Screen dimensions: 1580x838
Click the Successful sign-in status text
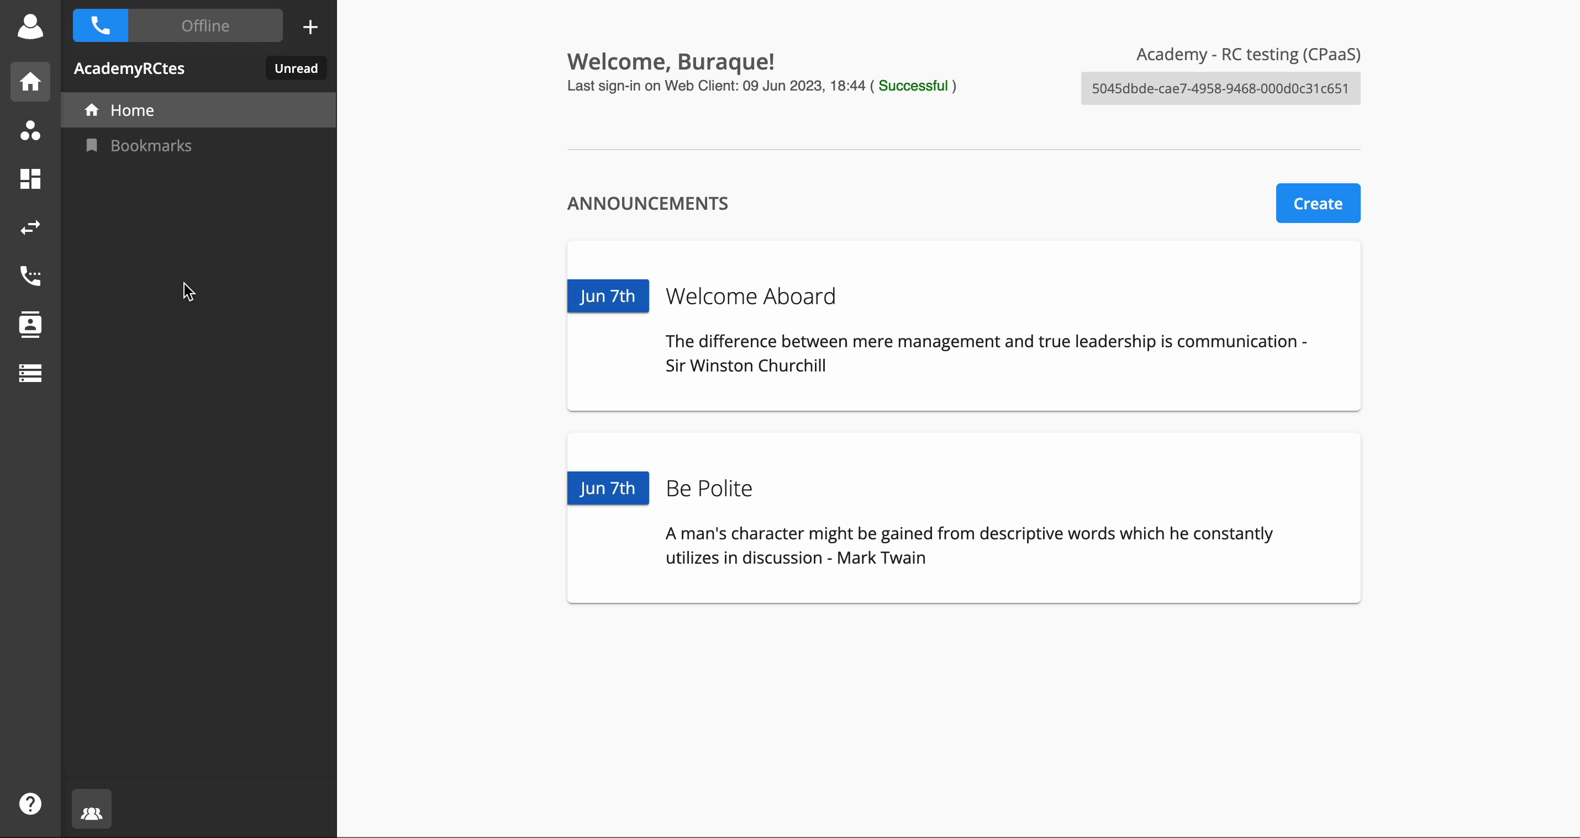[x=913, y=86]
